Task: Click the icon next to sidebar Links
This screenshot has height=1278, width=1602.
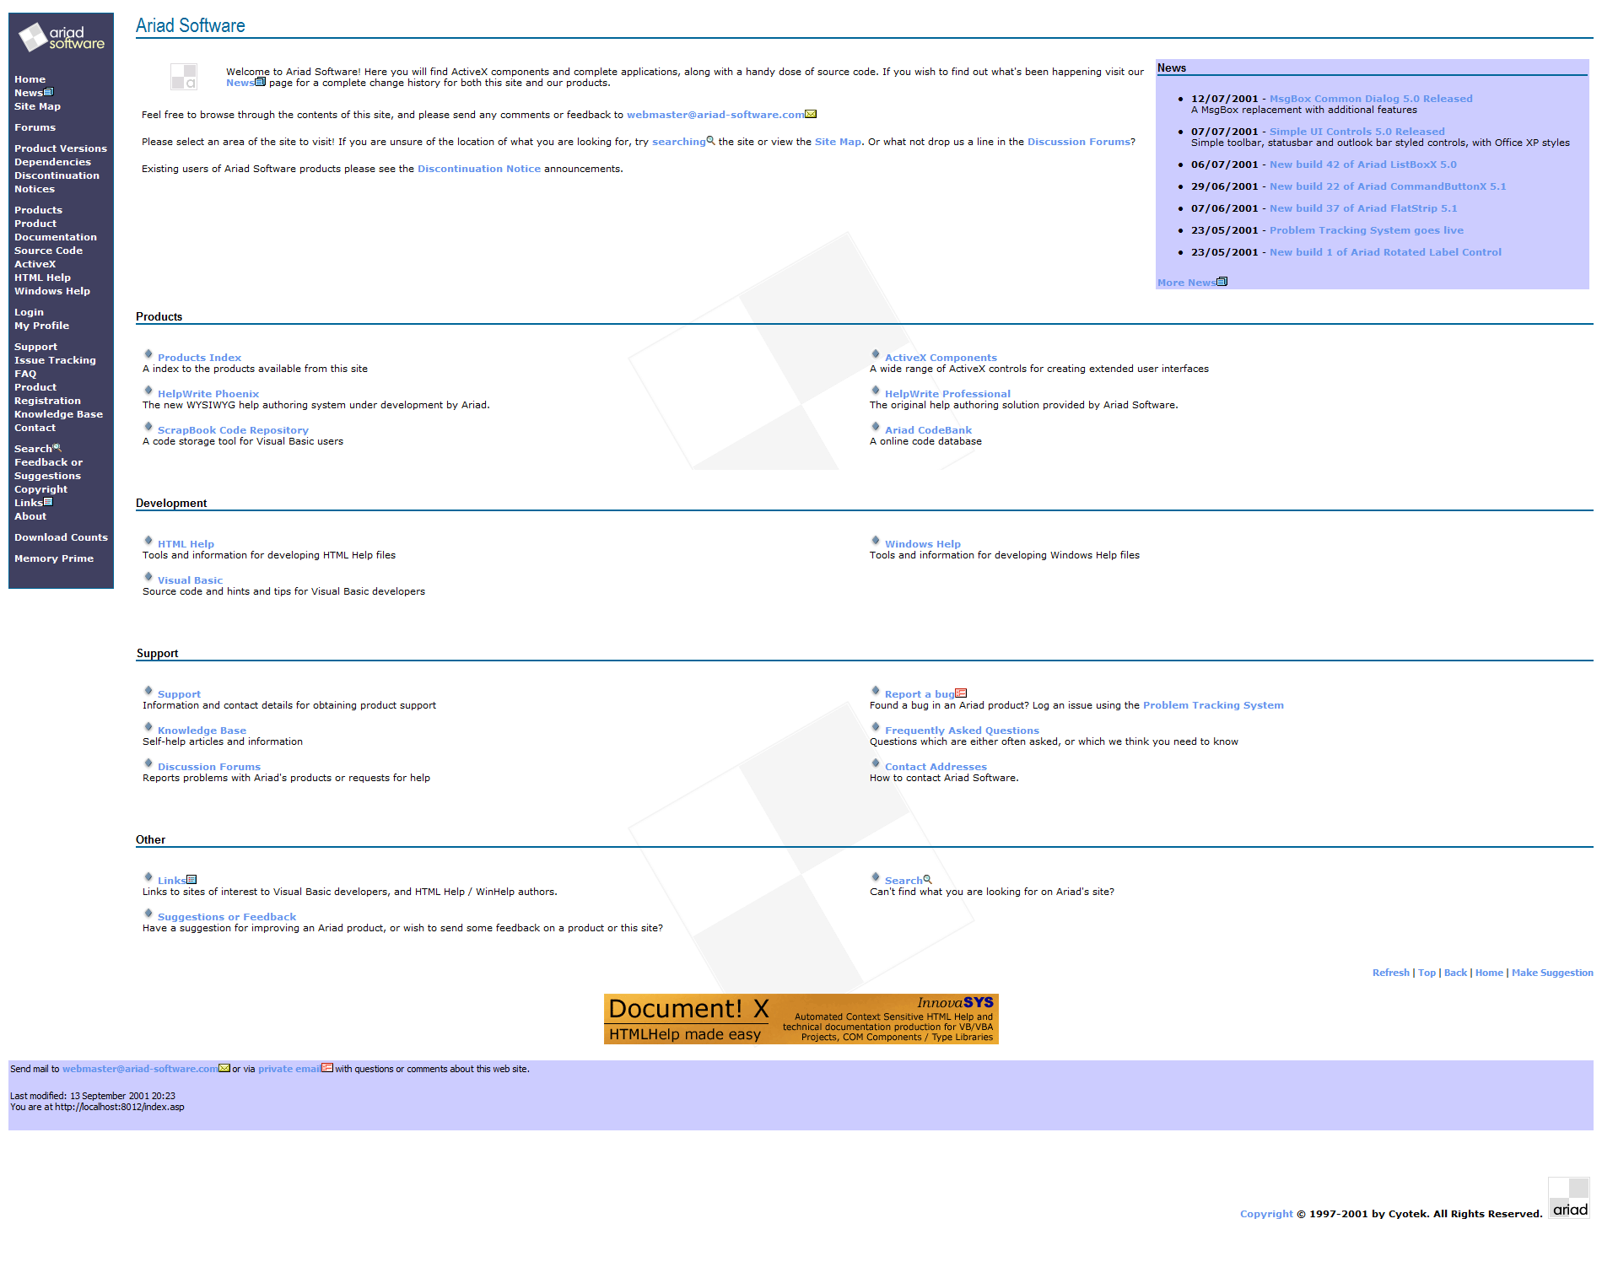Action: tap(48, 502)
